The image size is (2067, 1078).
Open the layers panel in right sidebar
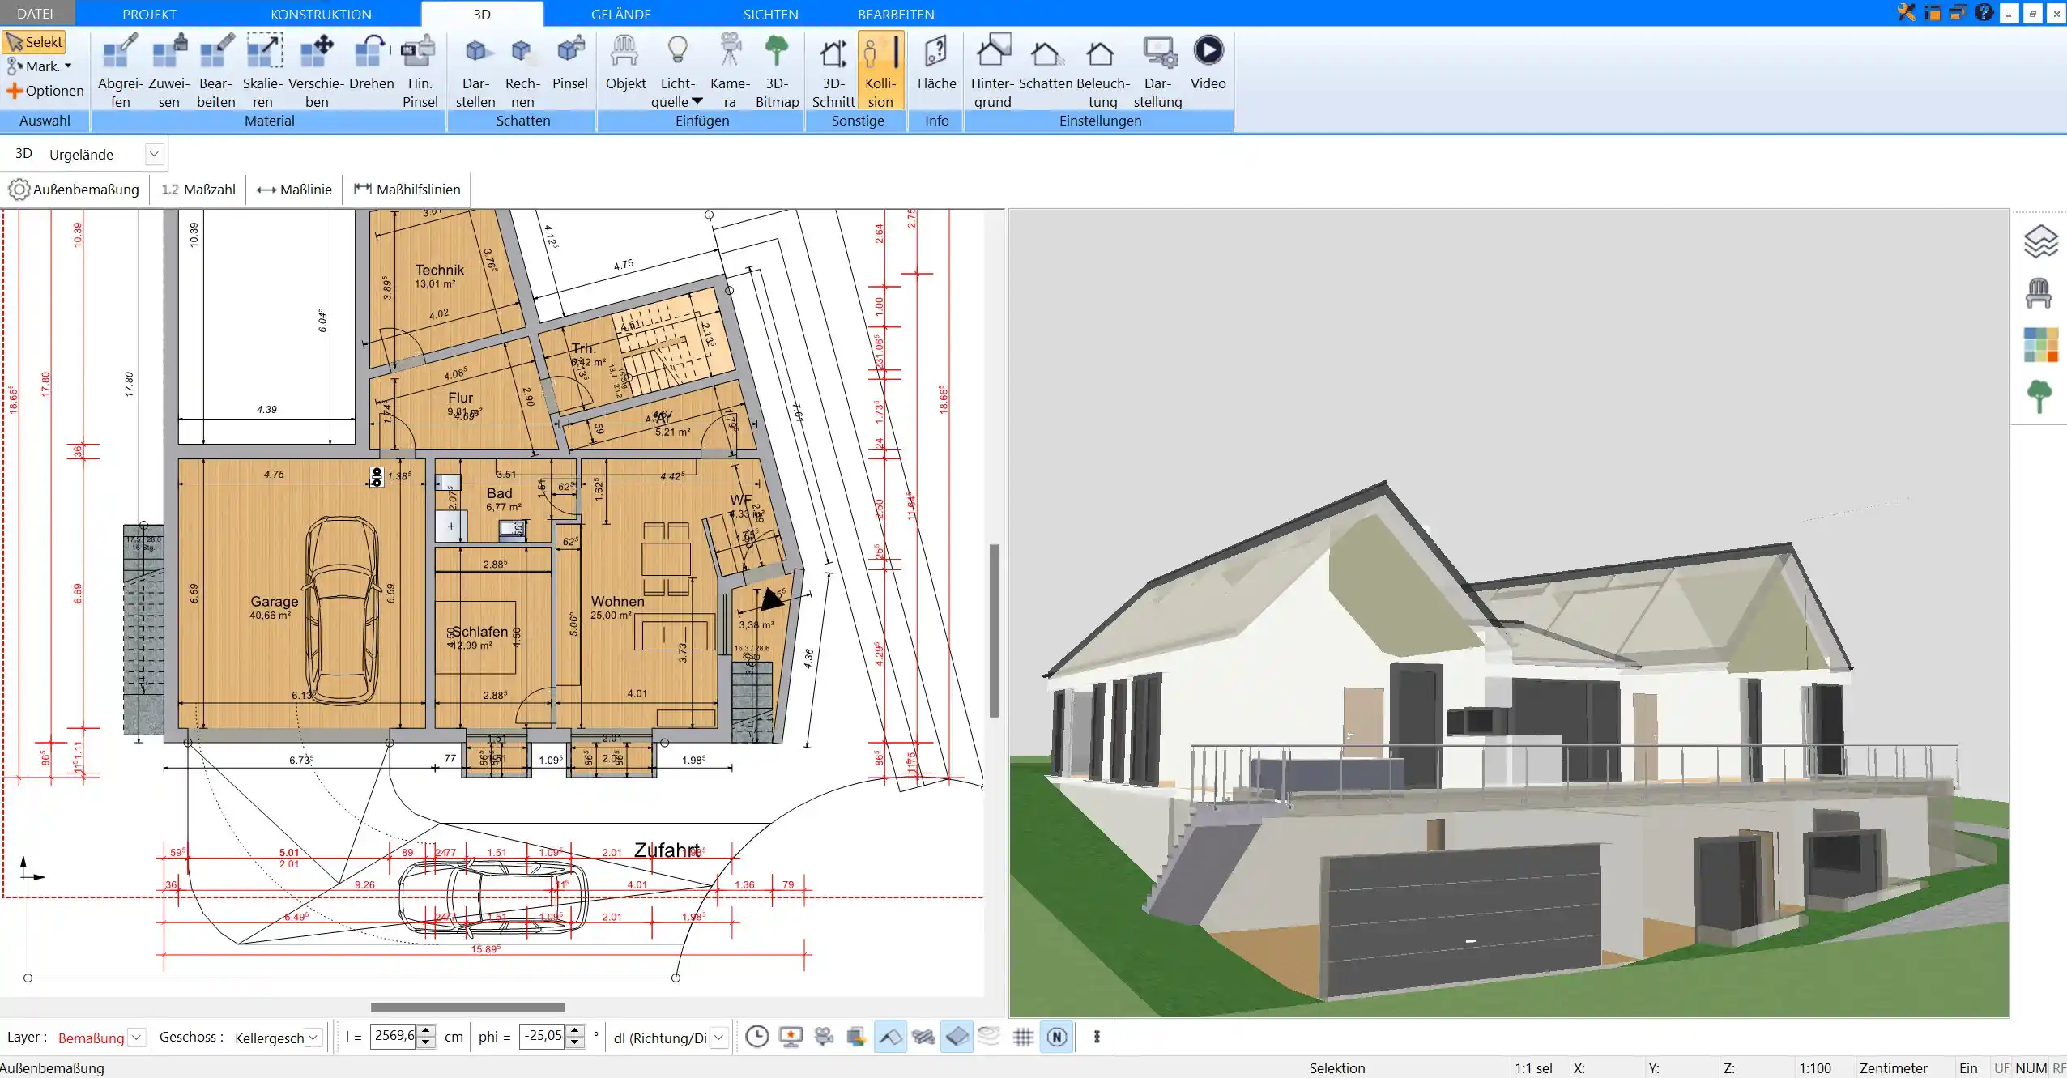click(2039, 241)
